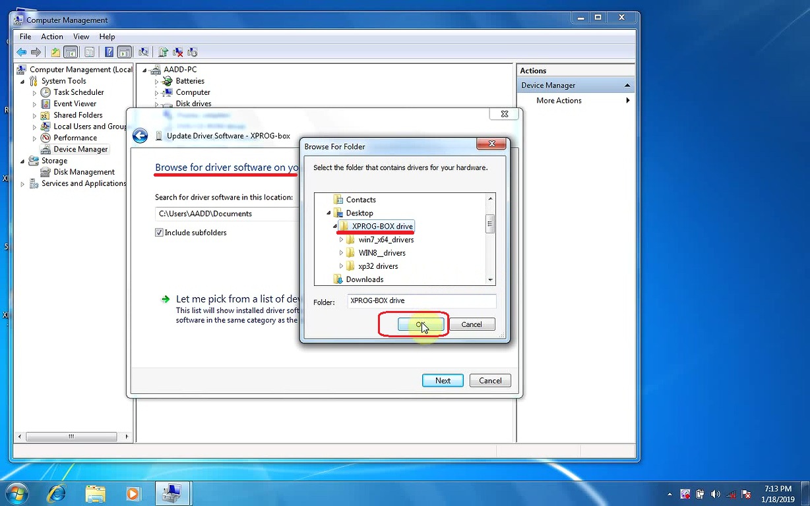Open the Action menu

click(x=52, y=37)
